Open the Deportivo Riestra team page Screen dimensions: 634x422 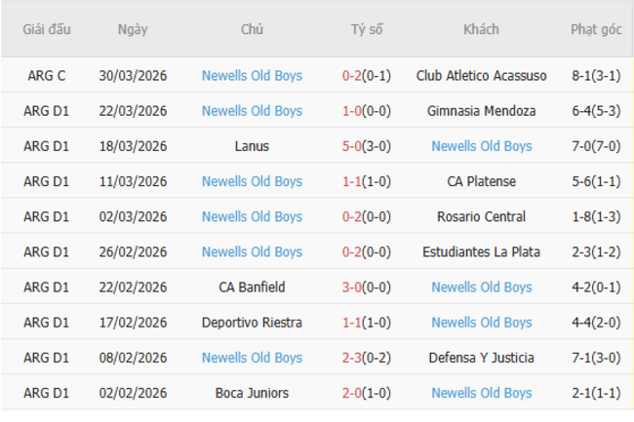pyautogui.click(x=252, y=323)
